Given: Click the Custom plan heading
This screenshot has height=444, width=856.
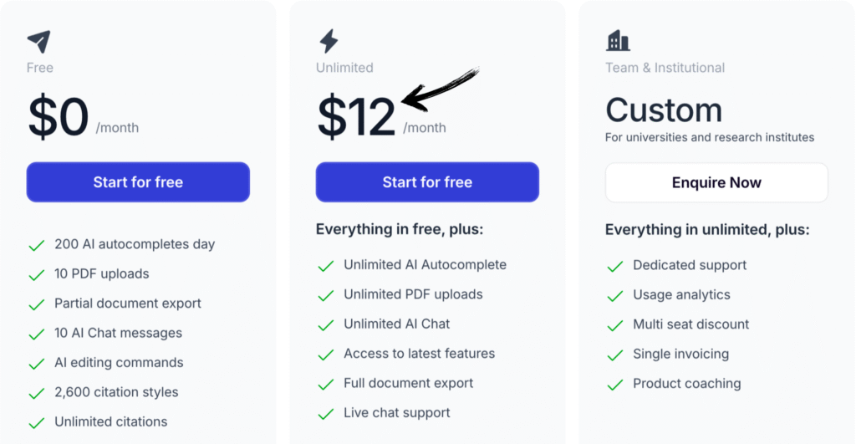Looking at the screenshot, I should click(664, 110).
